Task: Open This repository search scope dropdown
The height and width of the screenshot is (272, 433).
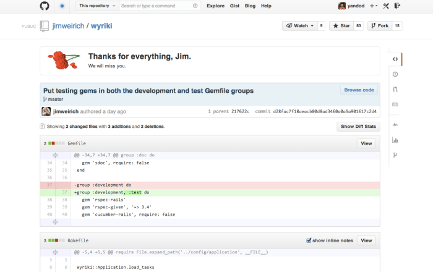Action: pyautogui.click(x=97, y=6)
